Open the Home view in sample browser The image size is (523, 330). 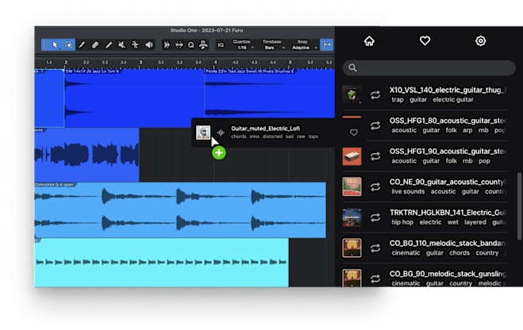coord(368,40)
